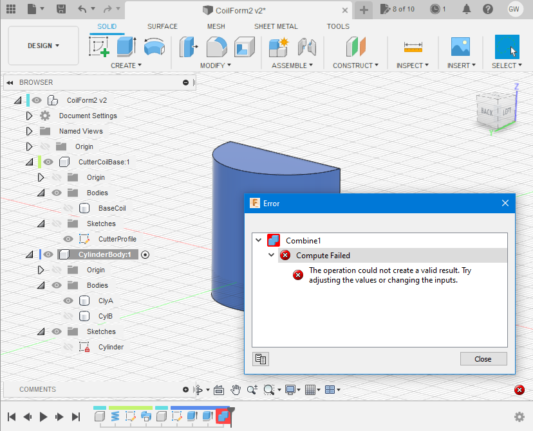The image size is (533, 431).
Task: Open the CONSTRUCT menu label
Action: pos(355,66)
